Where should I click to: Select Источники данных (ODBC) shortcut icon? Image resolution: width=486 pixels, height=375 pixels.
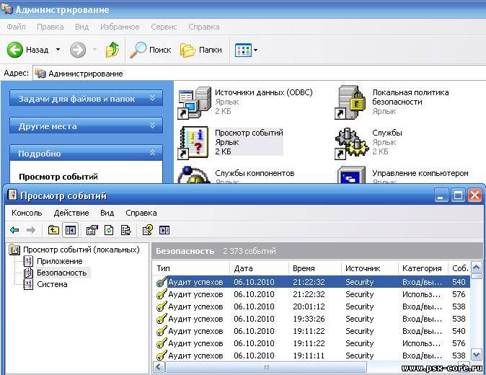(x=194, y=102)
